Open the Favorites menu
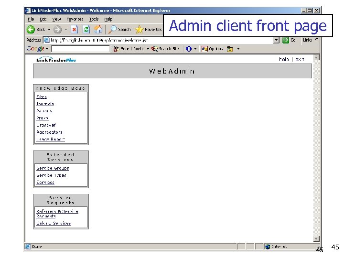Viewport: 344px width, 258px height. click(75, 19)
